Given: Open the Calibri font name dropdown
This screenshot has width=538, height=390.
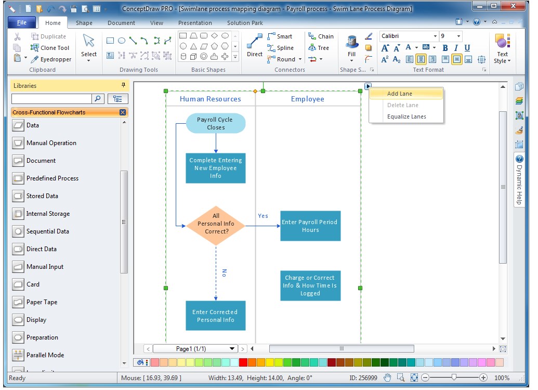Looking at the screenshot, I should pos(435,36).
